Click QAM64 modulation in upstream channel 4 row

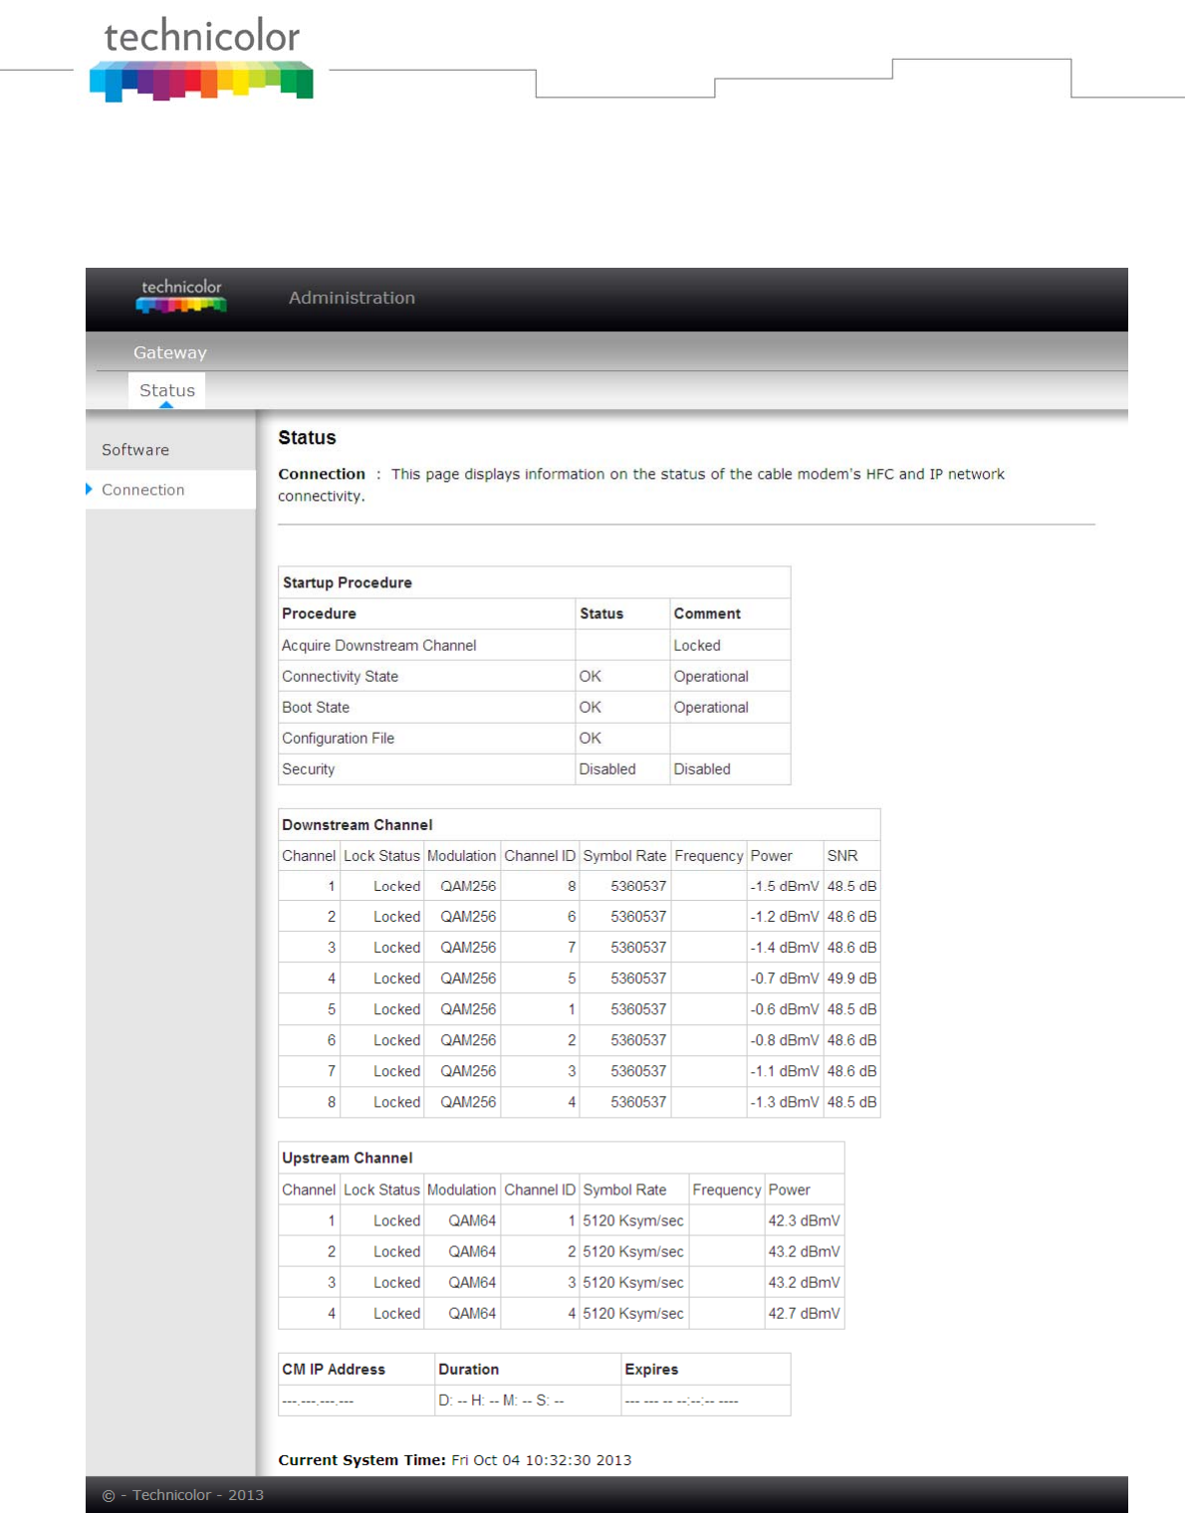tap(472, 1313)
